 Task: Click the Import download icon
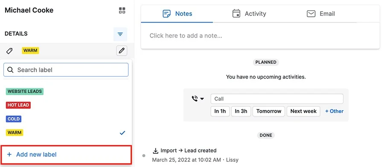click(x=155, y=151)
